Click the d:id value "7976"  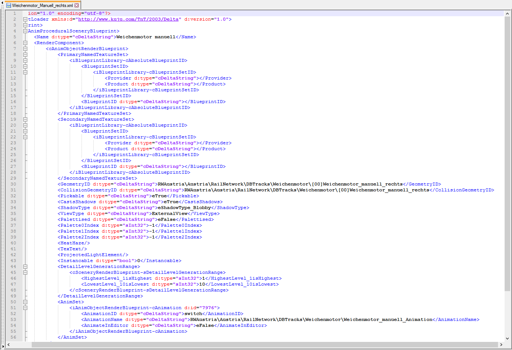pyautogui.click(x=208, y=308)
